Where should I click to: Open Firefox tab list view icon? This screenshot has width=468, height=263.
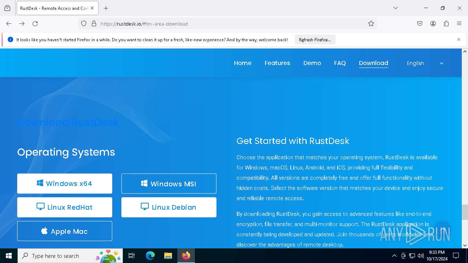pyautogui.click(x=7, y=8)
